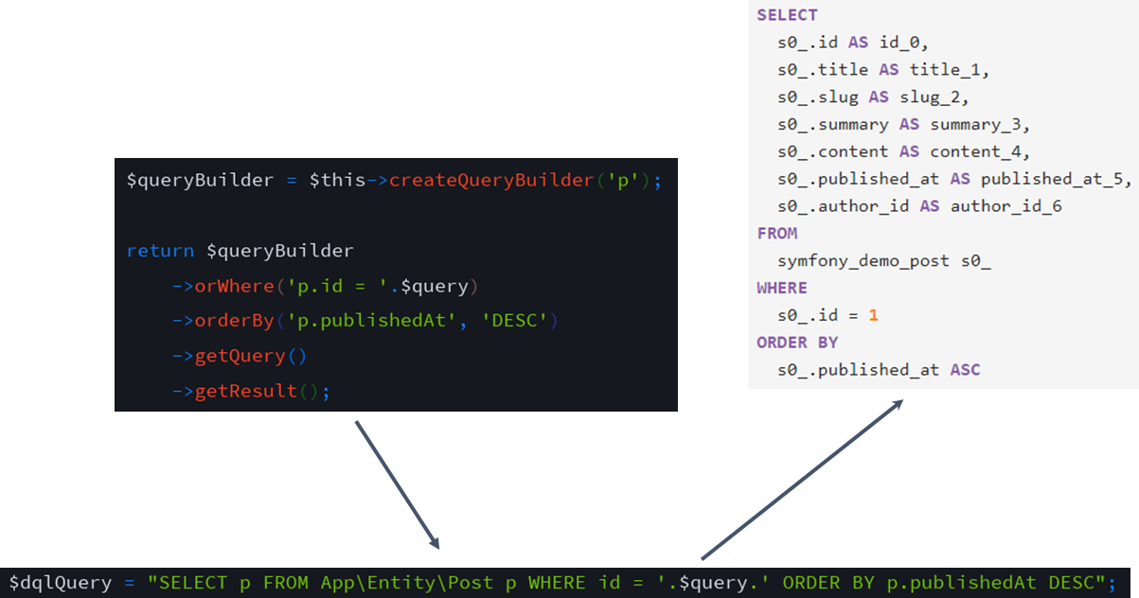
Task: Click the s0_.published_at ASC line
Action: [x=879, y=369]
